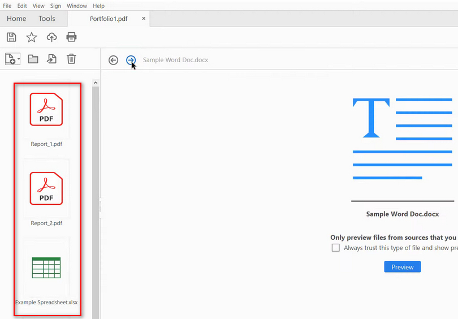Image resolution: width=458 pixels, height=319 pixels.
Task: Open dropdown arrow beside Add Files icon
Action: coord(19,59)
